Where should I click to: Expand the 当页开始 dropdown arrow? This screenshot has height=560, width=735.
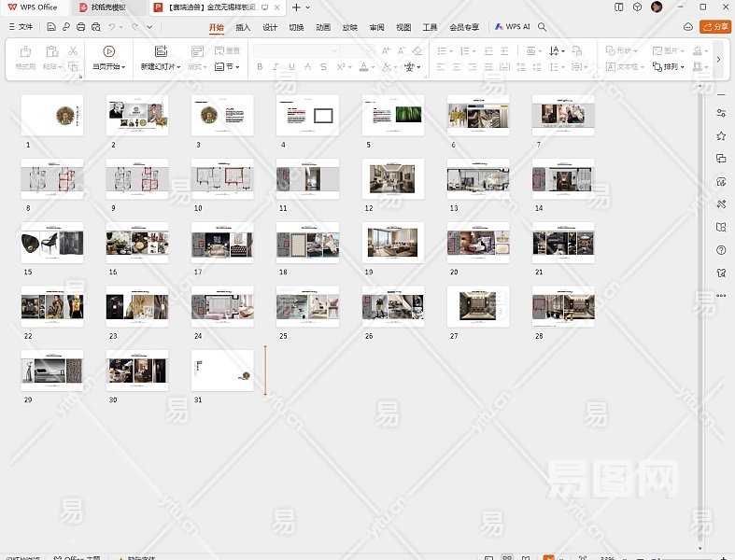pyautogui.click(x=123, y=67)
